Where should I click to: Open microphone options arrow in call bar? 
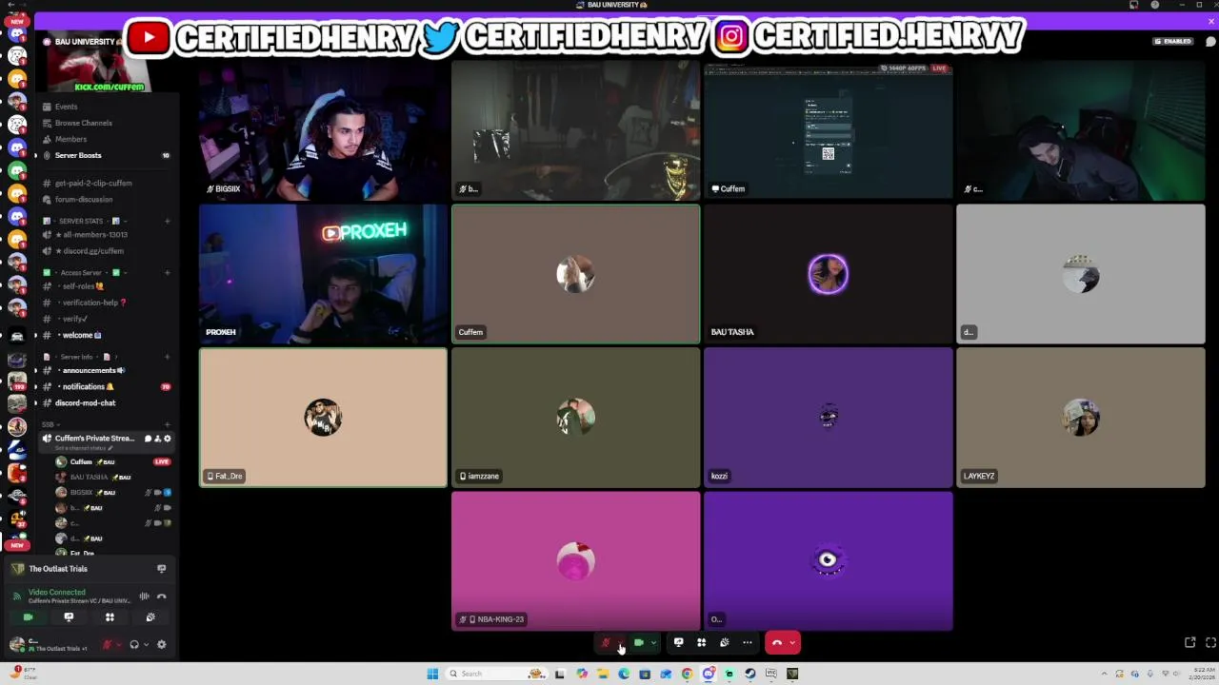click(x=620, y=643)
